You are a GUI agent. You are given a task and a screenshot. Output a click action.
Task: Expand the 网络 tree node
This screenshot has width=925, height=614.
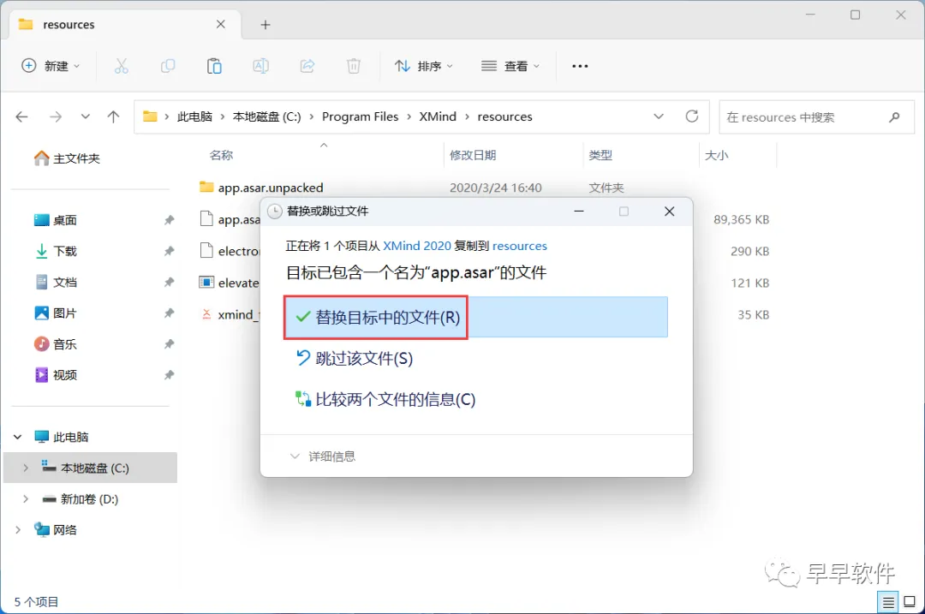click(x=18, y=530)
